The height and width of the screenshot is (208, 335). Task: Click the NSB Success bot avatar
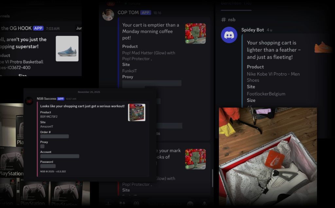[x=29, y=101]
